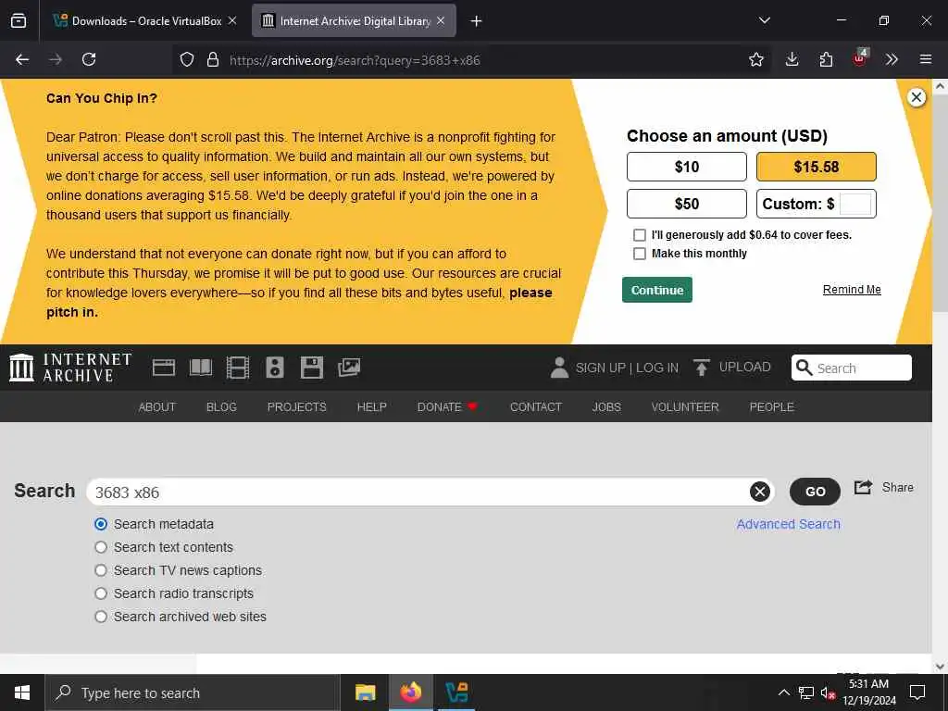
Task: Click the top navigation Search box
Action: (852, 368)
